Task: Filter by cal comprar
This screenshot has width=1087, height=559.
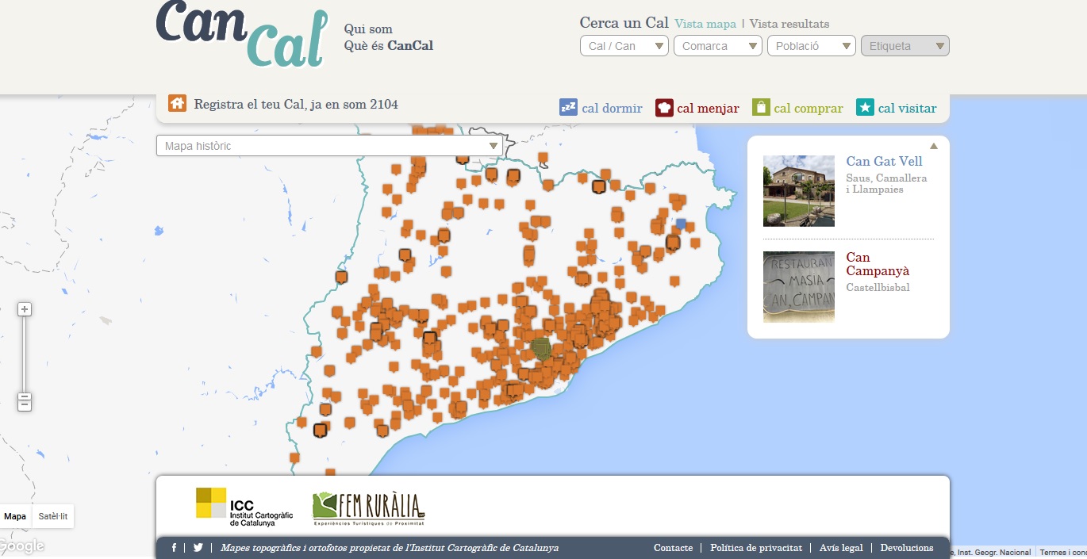Action: tap(809, 109)
